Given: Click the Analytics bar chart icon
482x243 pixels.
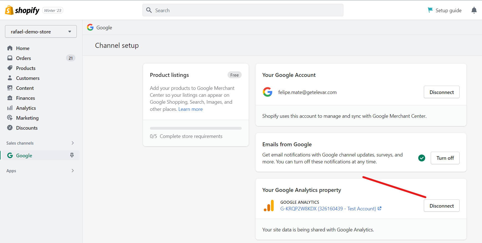Looking at the screenshot, I should coord(10,108).
